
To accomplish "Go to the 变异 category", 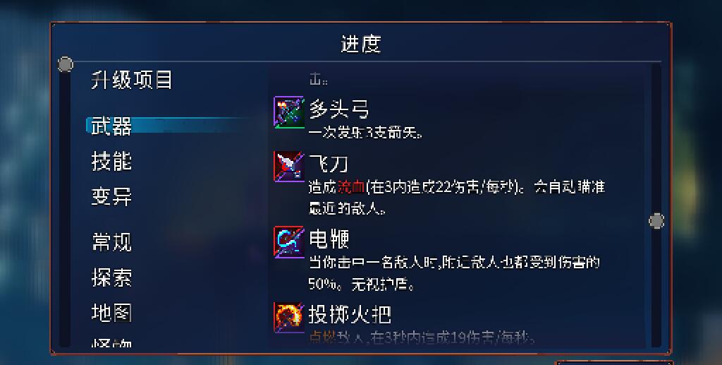I will 111,197.
